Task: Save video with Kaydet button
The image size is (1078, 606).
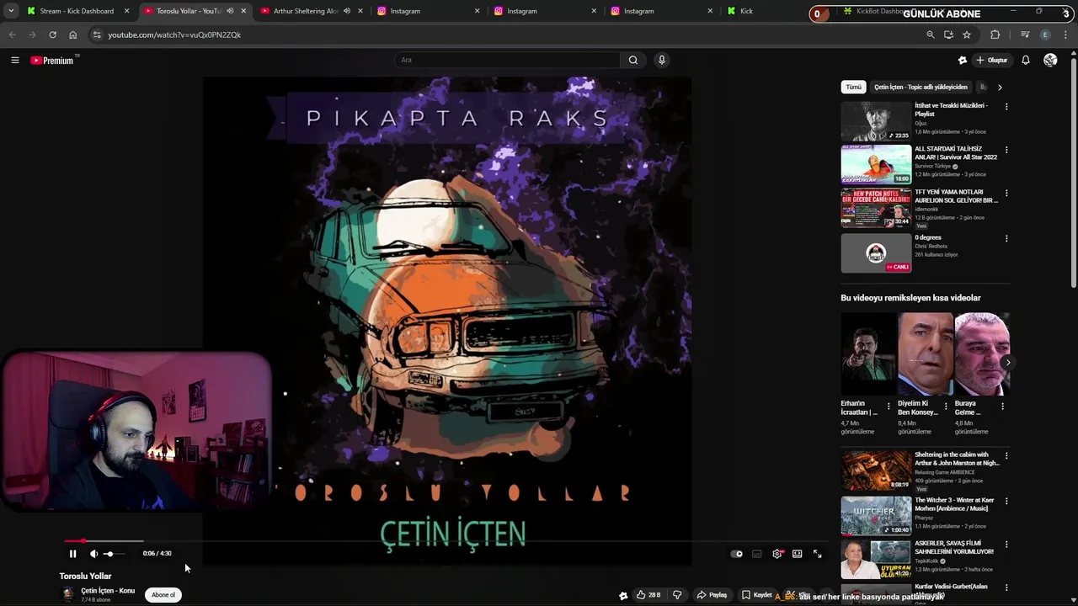Action: 757,595
